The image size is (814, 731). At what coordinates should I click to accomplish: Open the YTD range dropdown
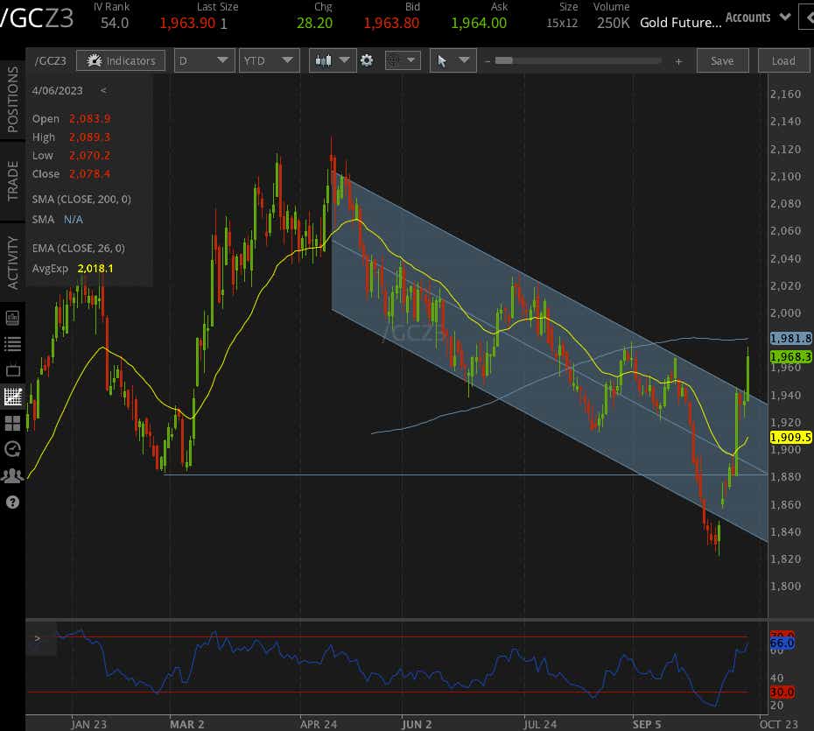coord(269,60)
